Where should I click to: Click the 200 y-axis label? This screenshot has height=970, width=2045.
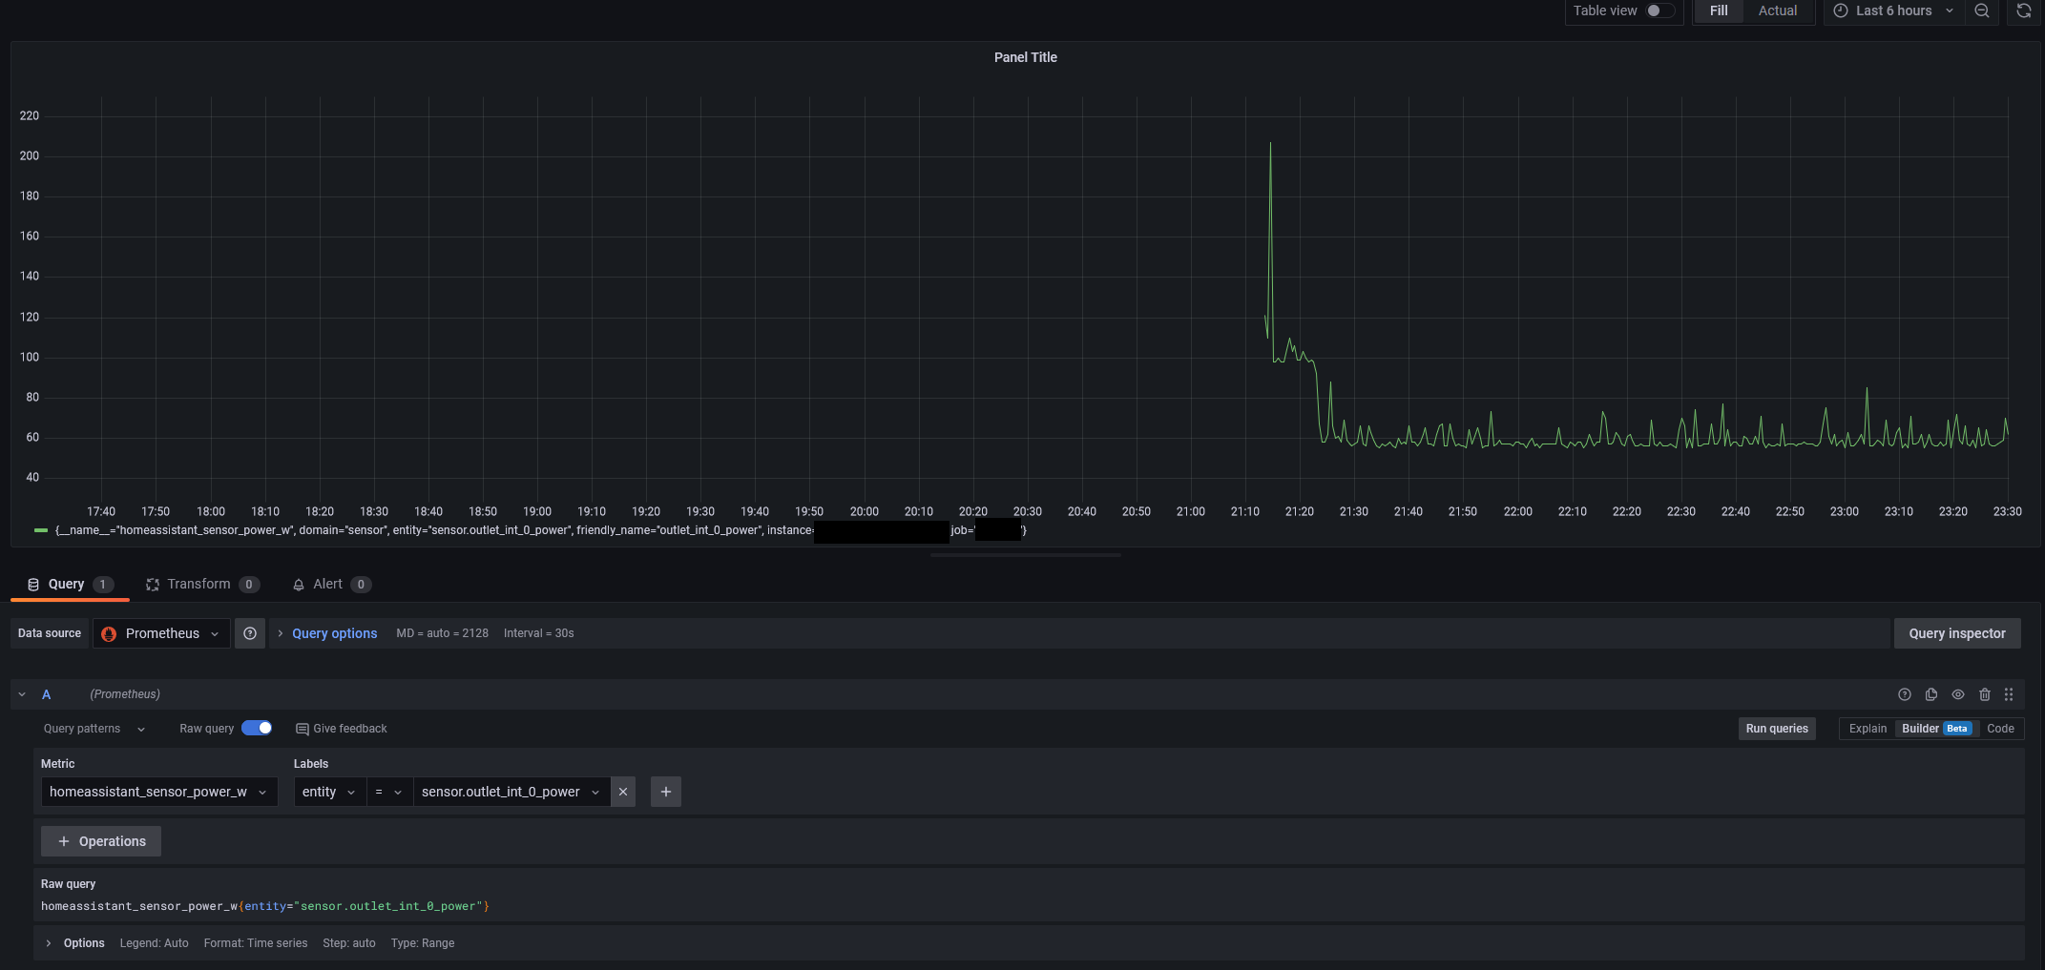tap(30, 155)
